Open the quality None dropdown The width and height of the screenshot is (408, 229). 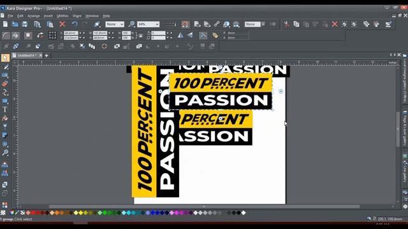(115, 24)
